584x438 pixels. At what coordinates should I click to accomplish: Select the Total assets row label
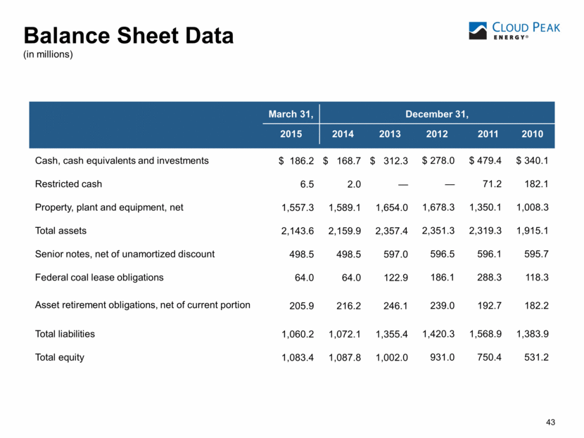point(61,230)
